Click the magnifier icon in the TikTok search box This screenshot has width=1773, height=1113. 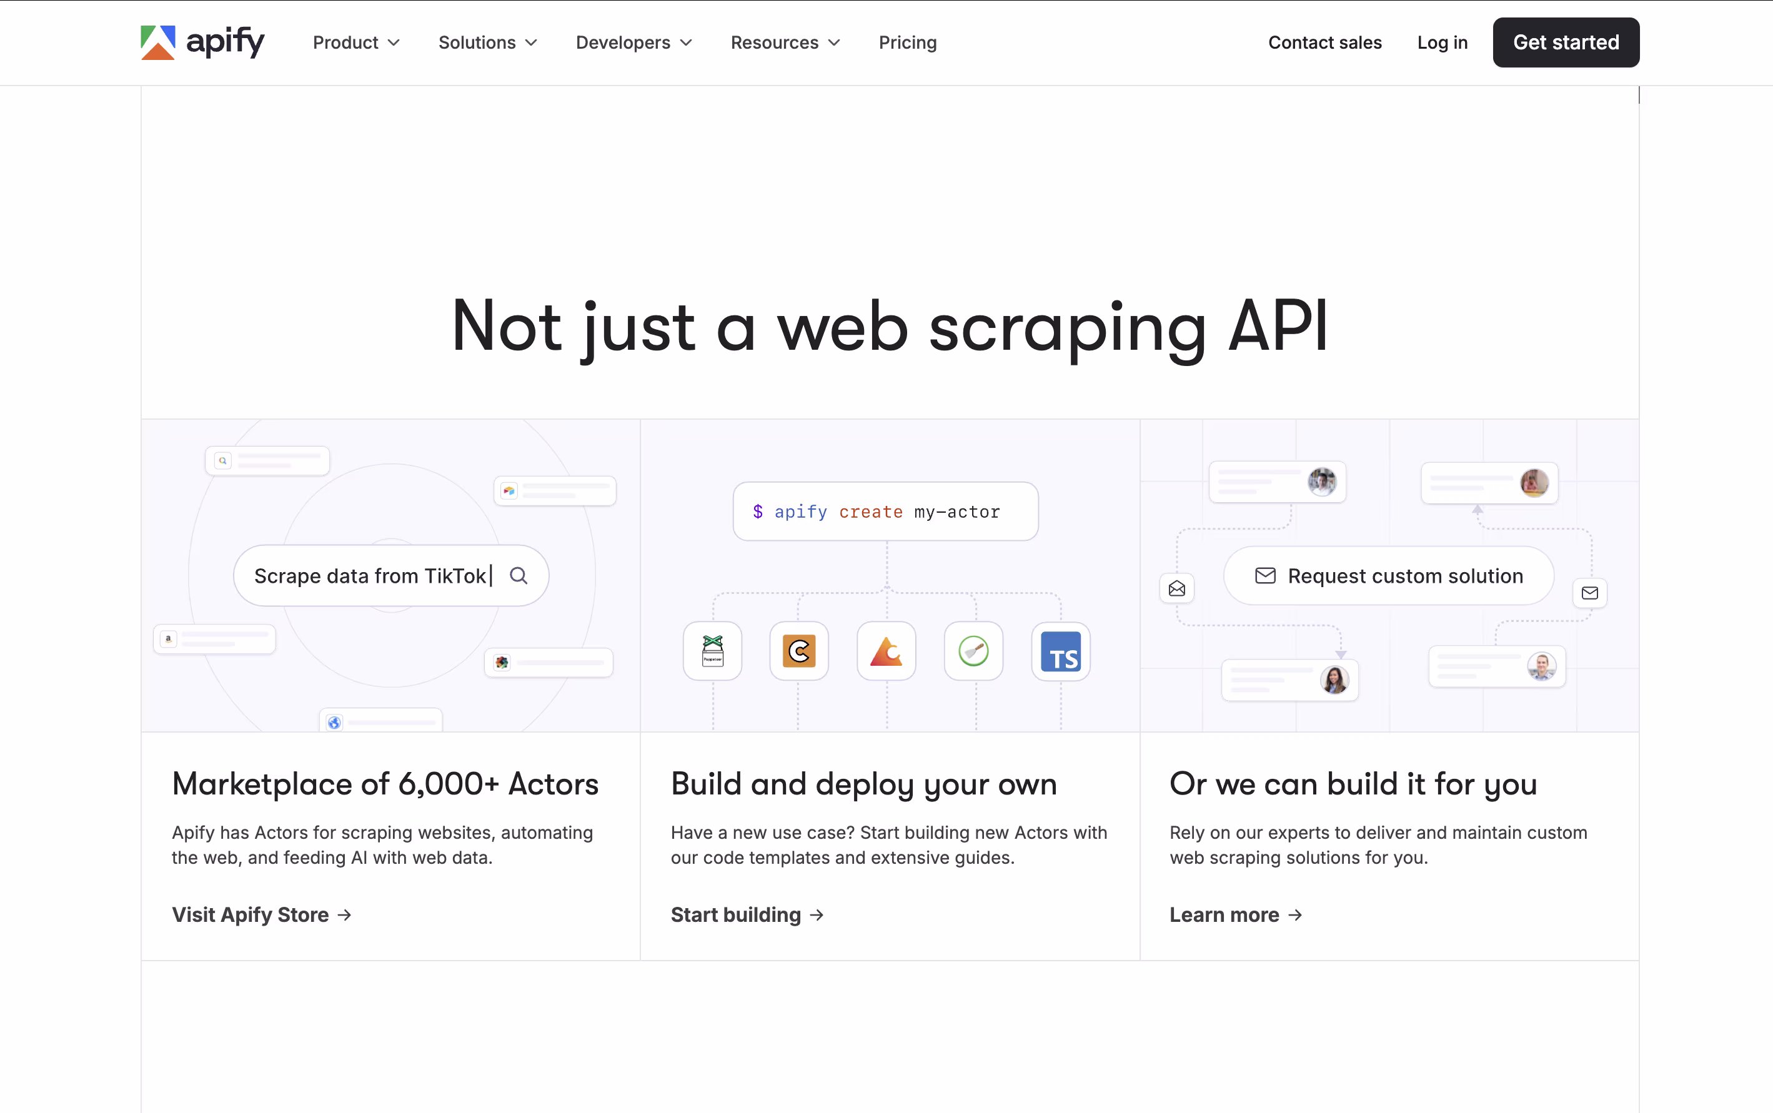[x=519, y=576]
